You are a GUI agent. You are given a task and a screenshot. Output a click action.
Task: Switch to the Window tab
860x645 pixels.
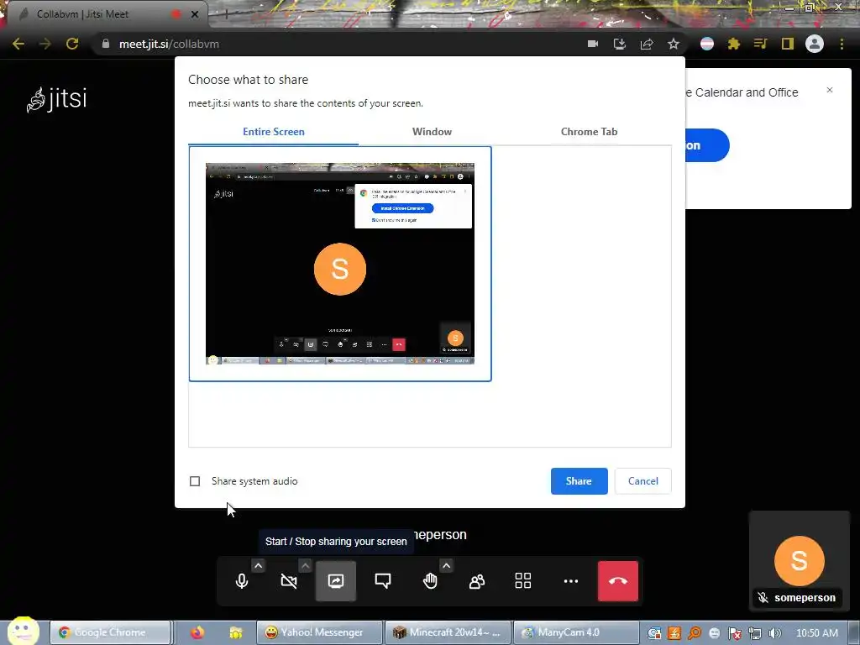click(x=433, y=132)
